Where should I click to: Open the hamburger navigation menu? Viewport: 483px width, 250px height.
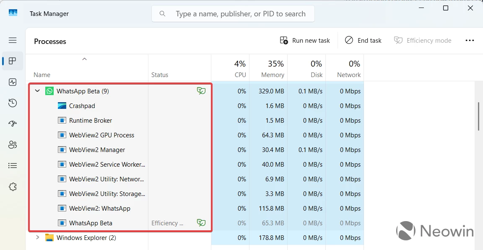pyautogui.click(x=13, y=40)
